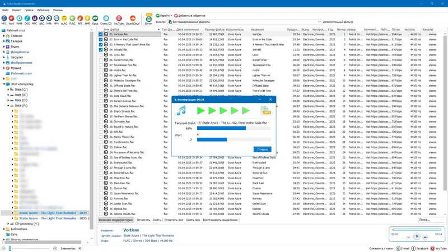
Task: Expand the Главная tree node
Action: tap(4, 36)
